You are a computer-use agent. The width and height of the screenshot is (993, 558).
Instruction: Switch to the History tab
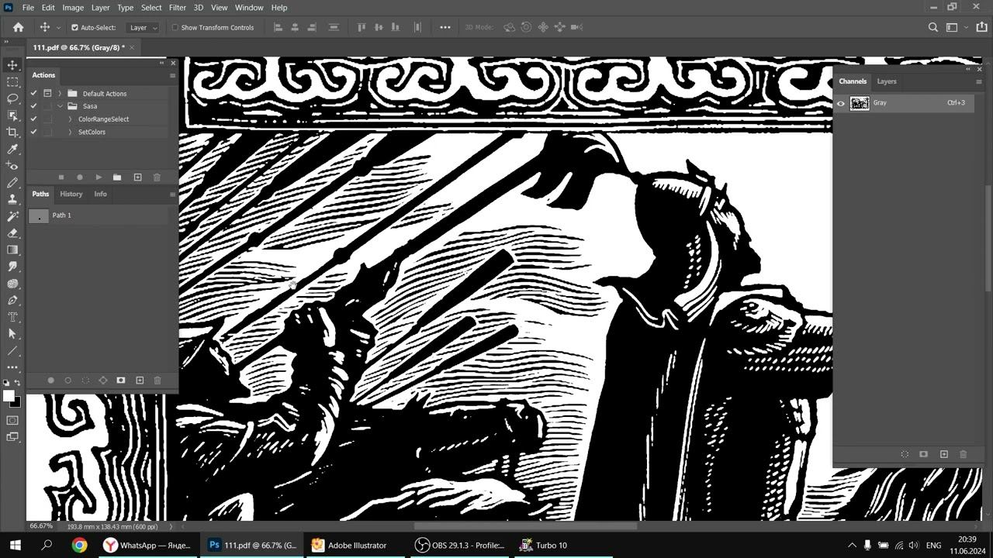[x=71, y=194]
